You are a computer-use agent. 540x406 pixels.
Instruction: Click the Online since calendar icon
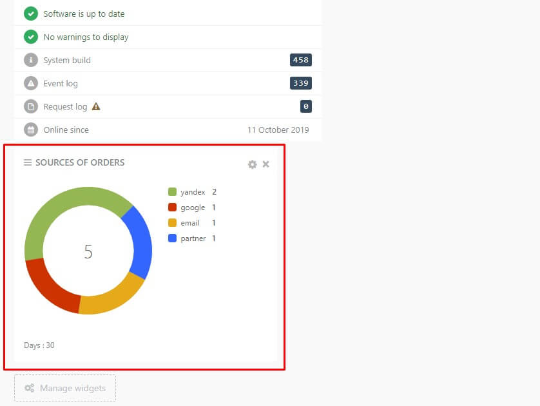31,130
